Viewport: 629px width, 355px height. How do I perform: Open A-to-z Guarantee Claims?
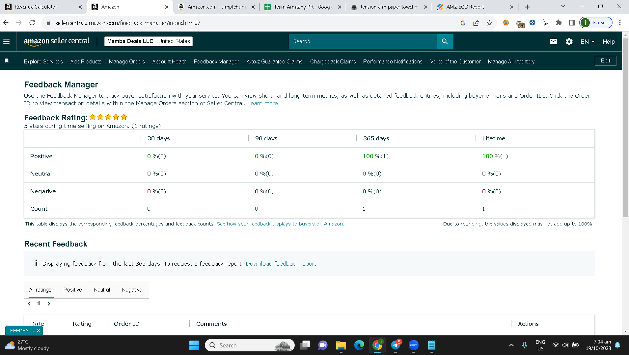point(274,61)
